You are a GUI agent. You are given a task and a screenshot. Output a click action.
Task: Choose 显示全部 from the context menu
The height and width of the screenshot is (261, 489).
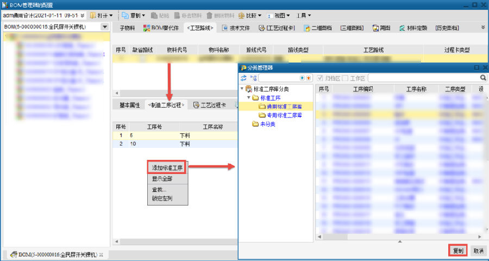[162, 179]
